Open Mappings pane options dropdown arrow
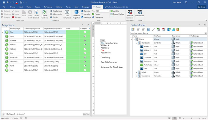208x120 pixels. click(83, 25)
